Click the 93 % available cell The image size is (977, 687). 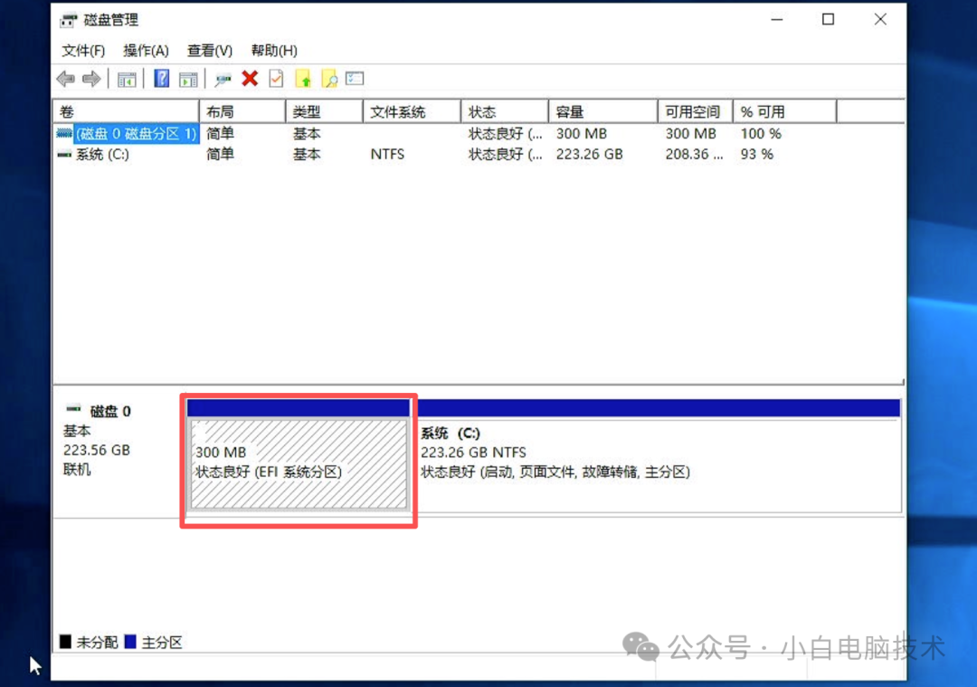pos(756,154)
